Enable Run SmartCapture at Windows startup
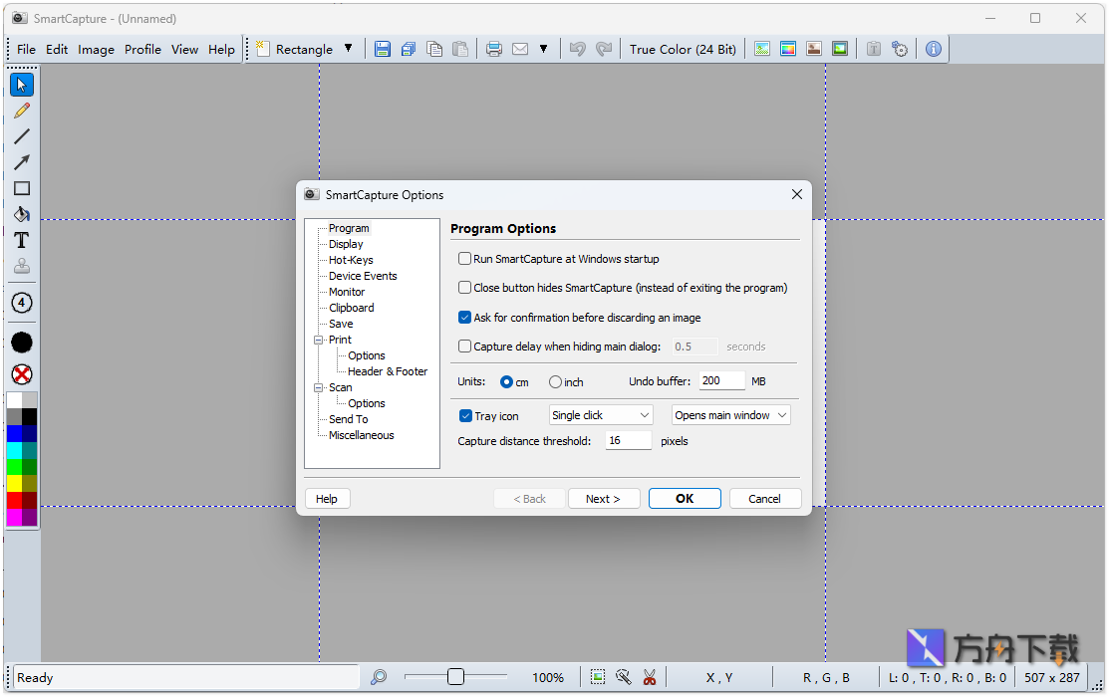1109x697 pixels. pos(464,259)
